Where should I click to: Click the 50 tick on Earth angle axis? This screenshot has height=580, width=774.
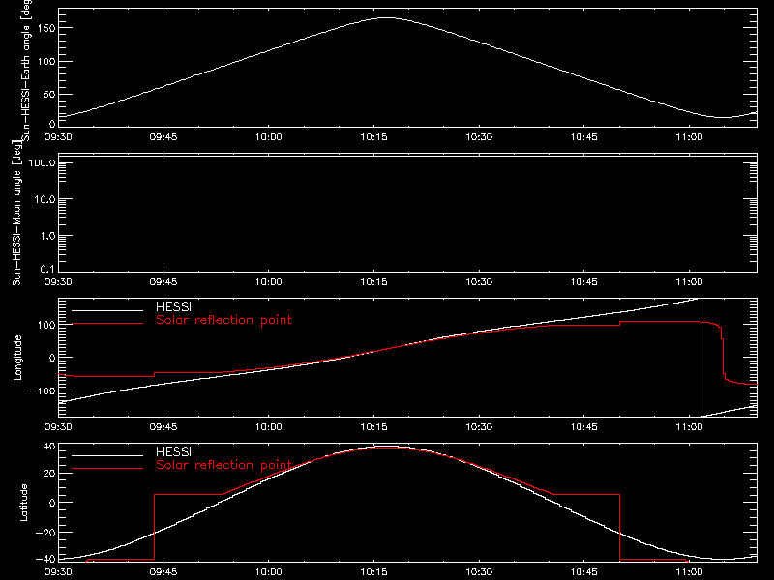[49, 94]
